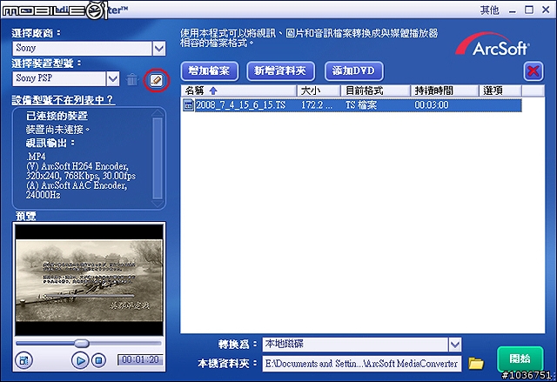Click the ArcSoft logo

pos(493,44)
